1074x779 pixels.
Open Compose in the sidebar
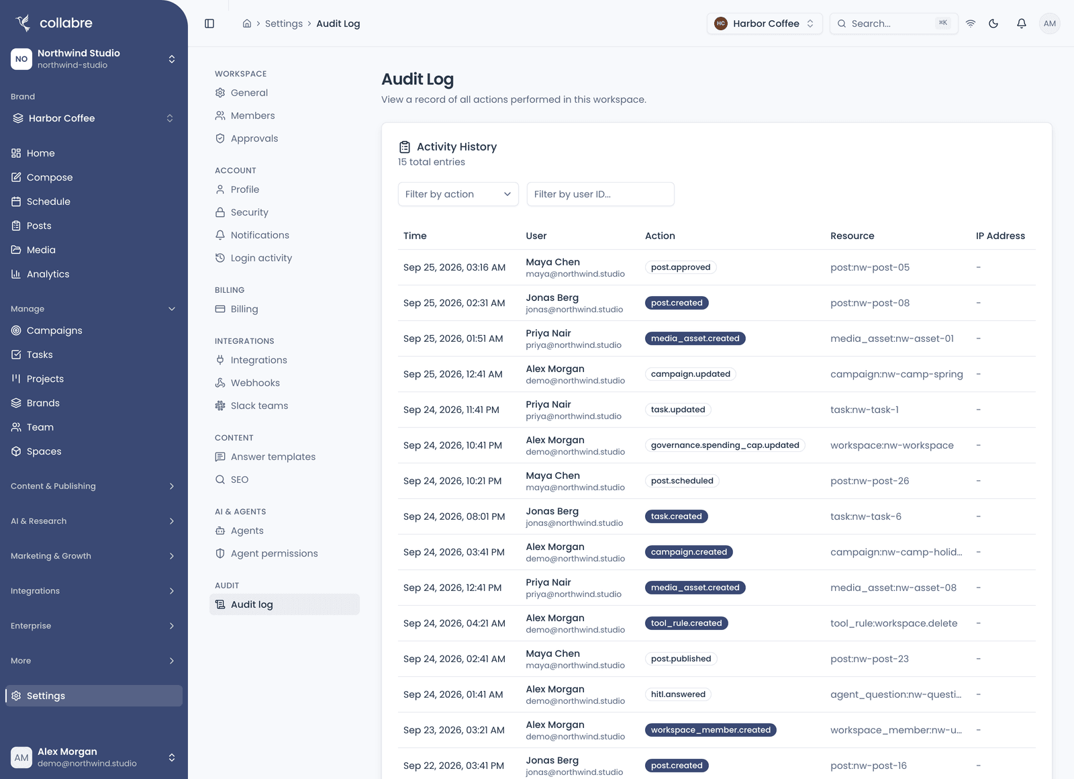coord(94,177)
